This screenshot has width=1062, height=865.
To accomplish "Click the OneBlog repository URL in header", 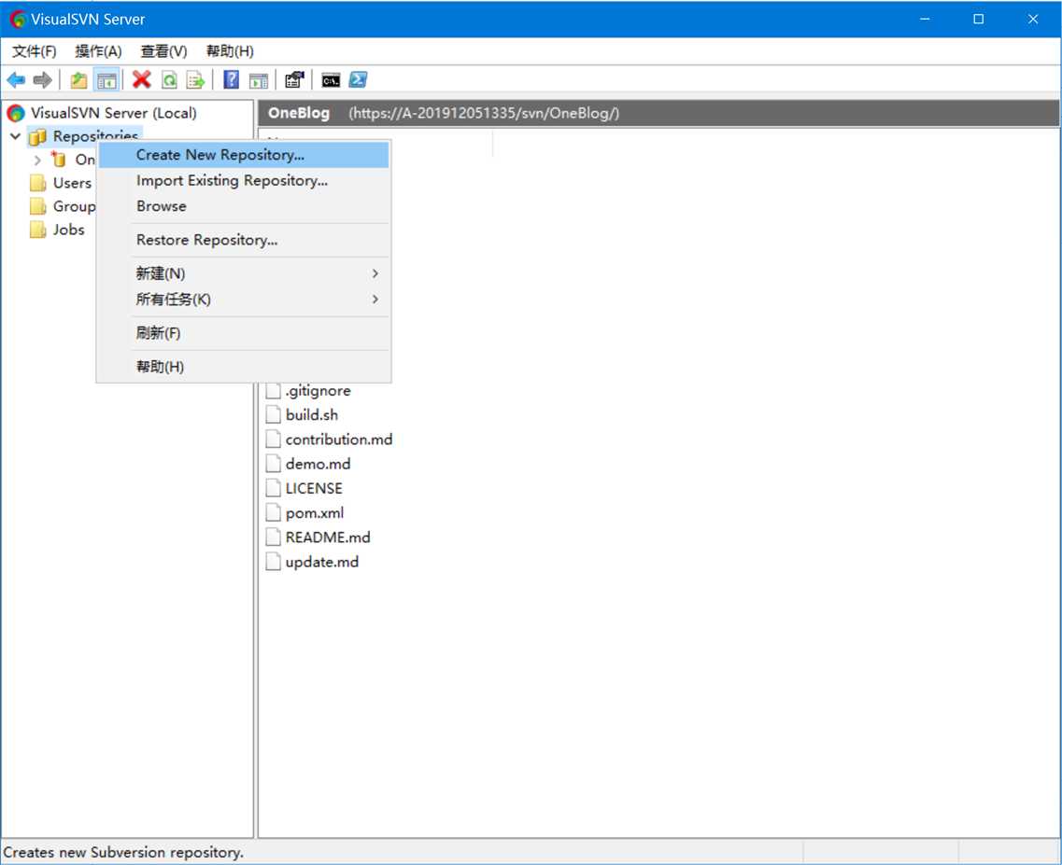I will pos(484,113).
